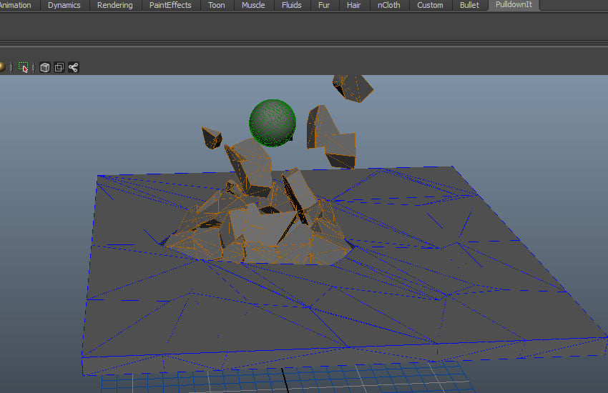
Task: Open the PaintEffects shelf tab
Action: [x=170, y=5]
